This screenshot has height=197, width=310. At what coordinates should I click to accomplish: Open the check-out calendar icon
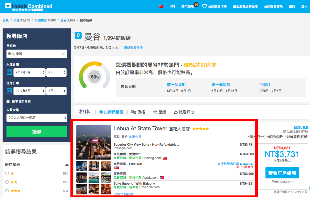click(9, 91)
